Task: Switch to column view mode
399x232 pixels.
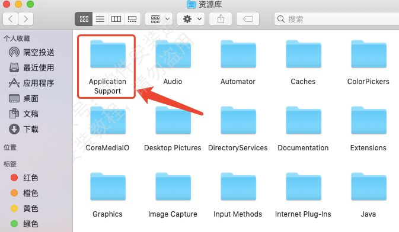Action: tap(116, 19)
